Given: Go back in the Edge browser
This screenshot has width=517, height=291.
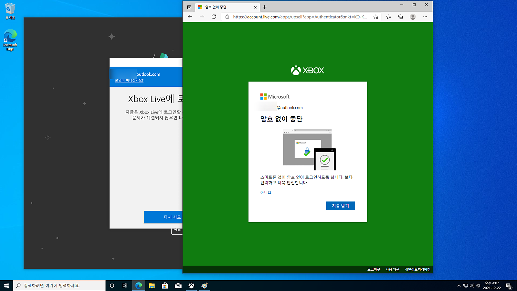Looking at the screenshot, I should pos(190,17).
